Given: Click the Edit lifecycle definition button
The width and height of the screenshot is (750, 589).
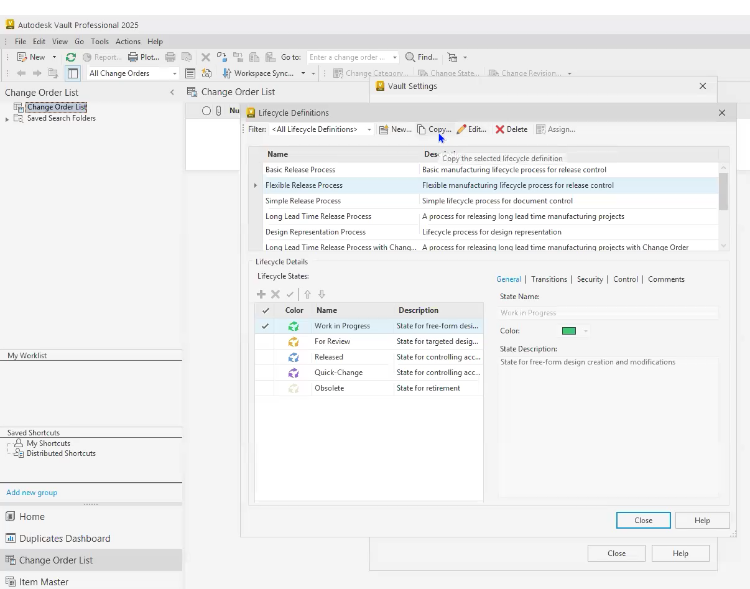Looking at the screenshot, I should coord(471,129).
